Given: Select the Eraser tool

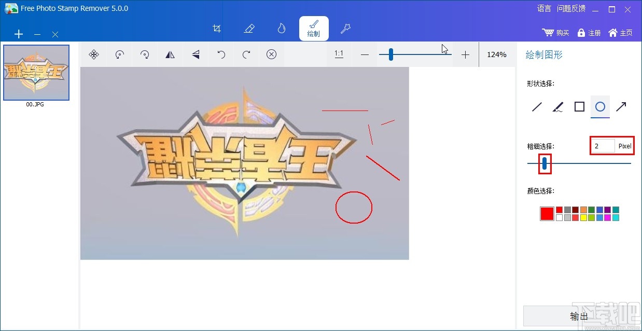Looking at the screenshot, I should click(x=249, y=29).
